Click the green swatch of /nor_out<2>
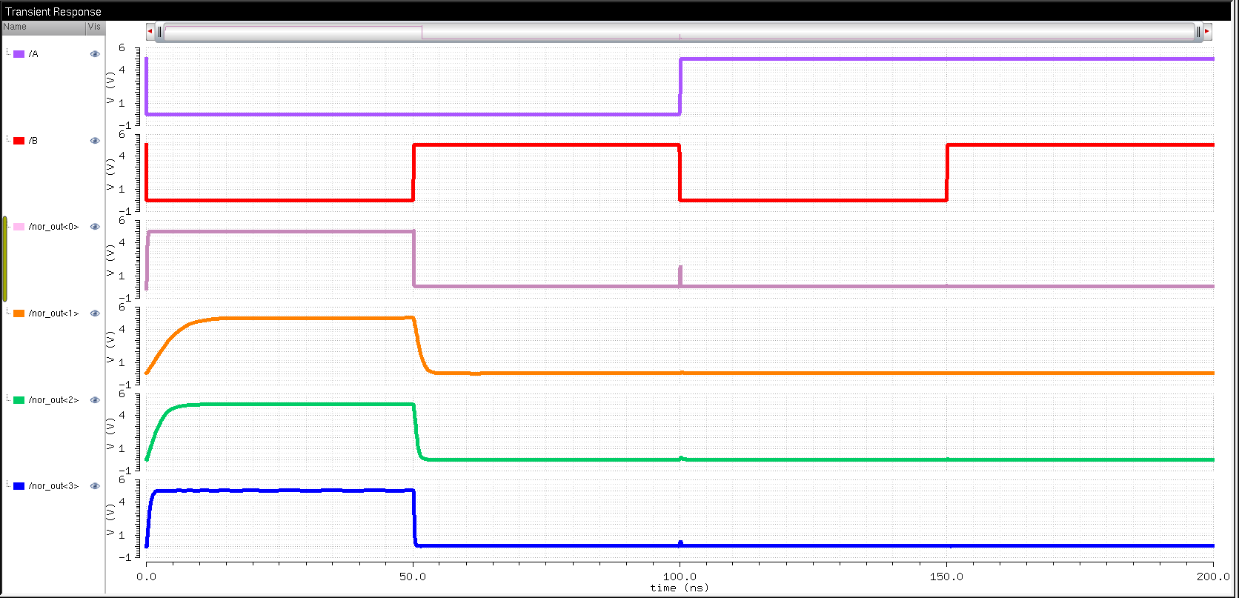Viewport: 1239px width, 598px height. click(19, 400)
